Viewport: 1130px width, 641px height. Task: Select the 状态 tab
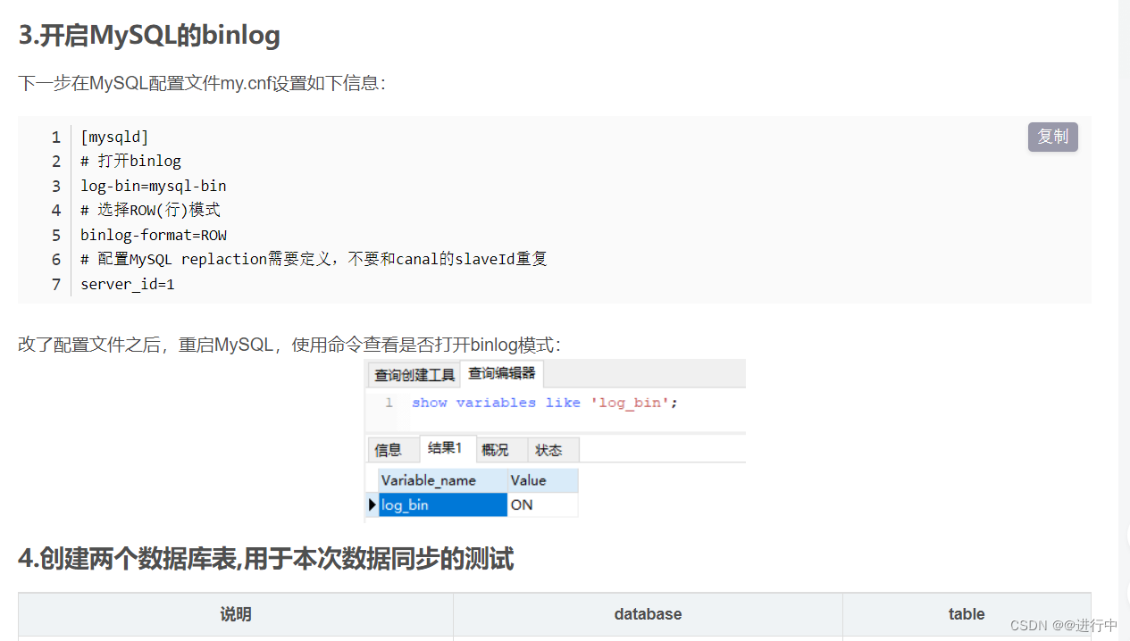[548, 450]
